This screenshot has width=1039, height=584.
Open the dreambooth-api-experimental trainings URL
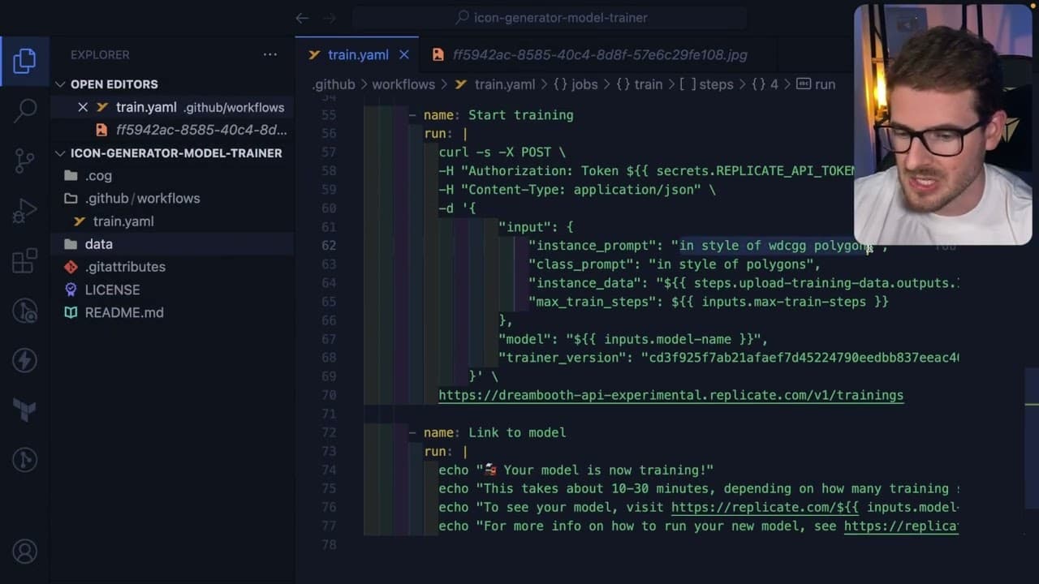point(670,395)
